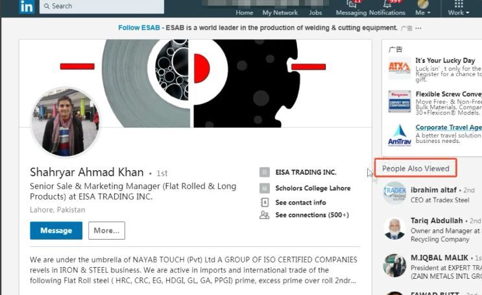Open EISA TRADING INC. company link
The height and width of the screenshot is (295, 482).
coord(306,172)
